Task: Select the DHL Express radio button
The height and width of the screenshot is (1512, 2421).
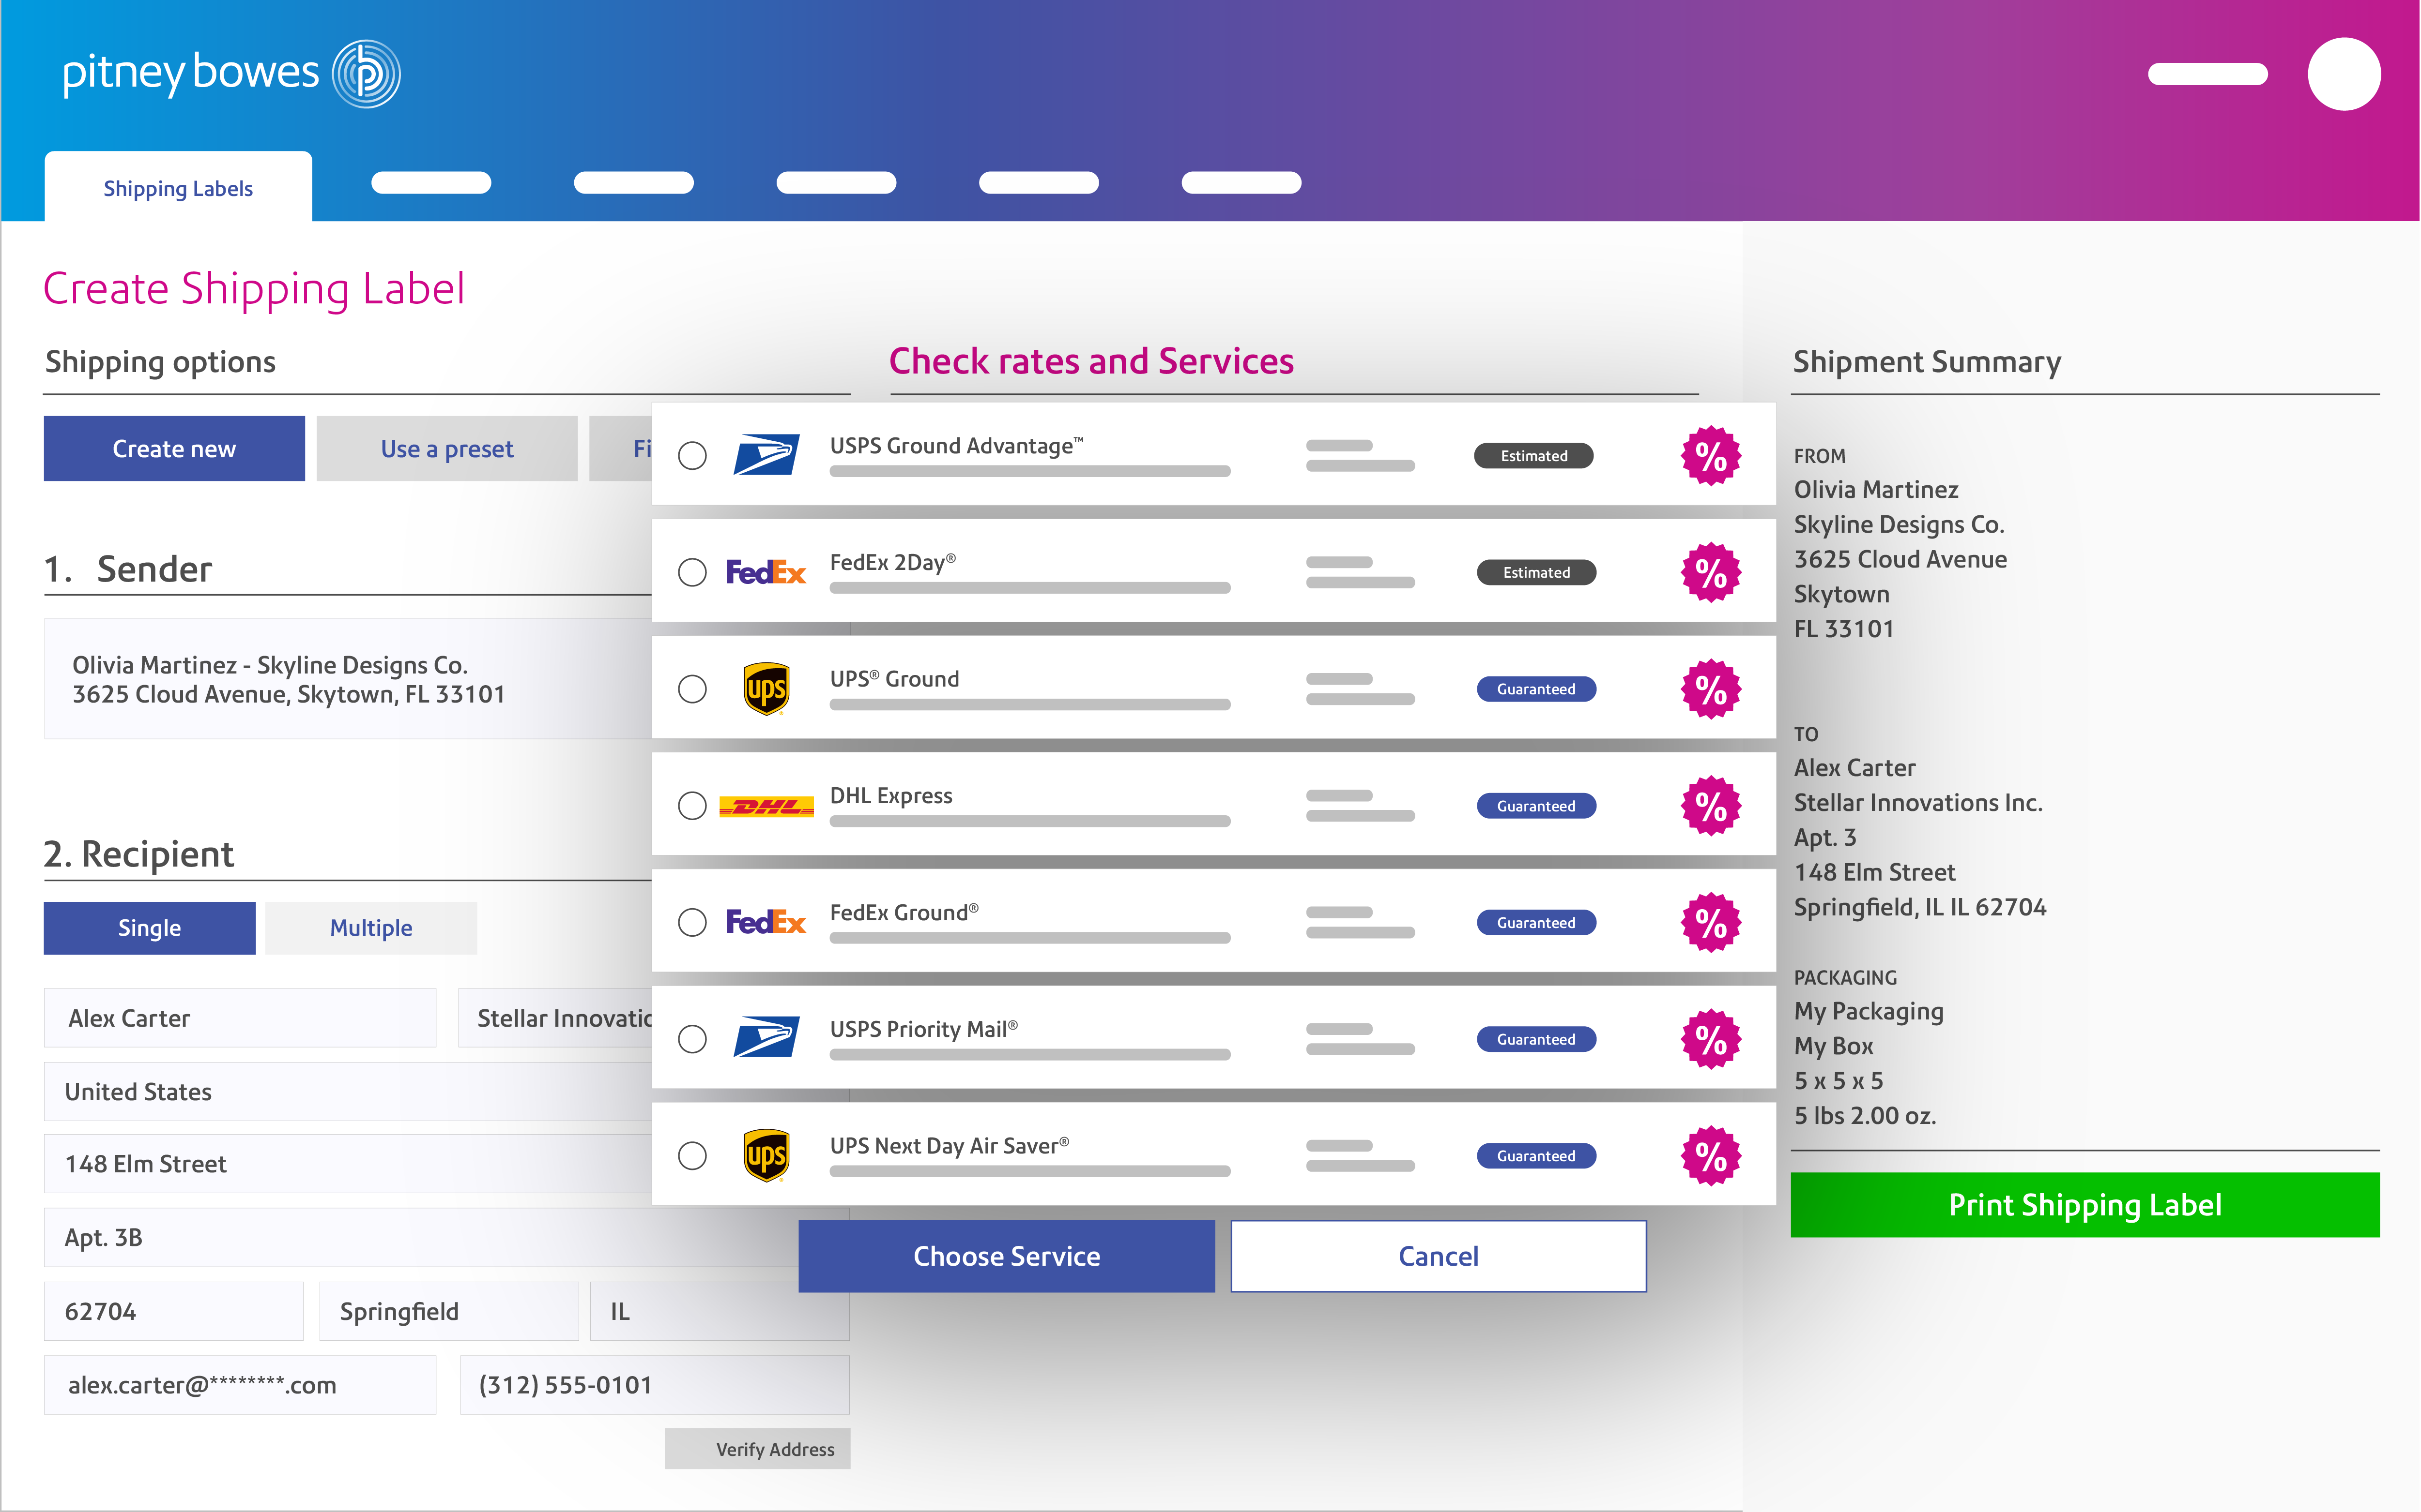Action: tap(692, 806)
